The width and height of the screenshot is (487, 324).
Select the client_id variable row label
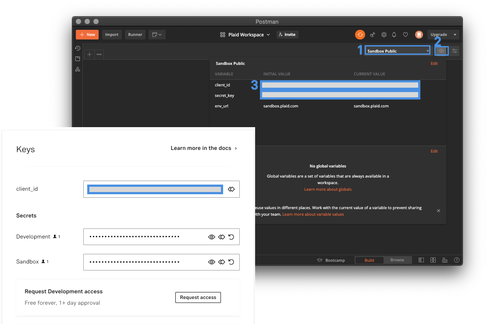point(222,85)
